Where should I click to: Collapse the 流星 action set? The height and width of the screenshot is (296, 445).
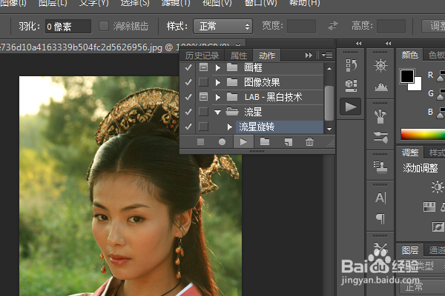[217, 112]
